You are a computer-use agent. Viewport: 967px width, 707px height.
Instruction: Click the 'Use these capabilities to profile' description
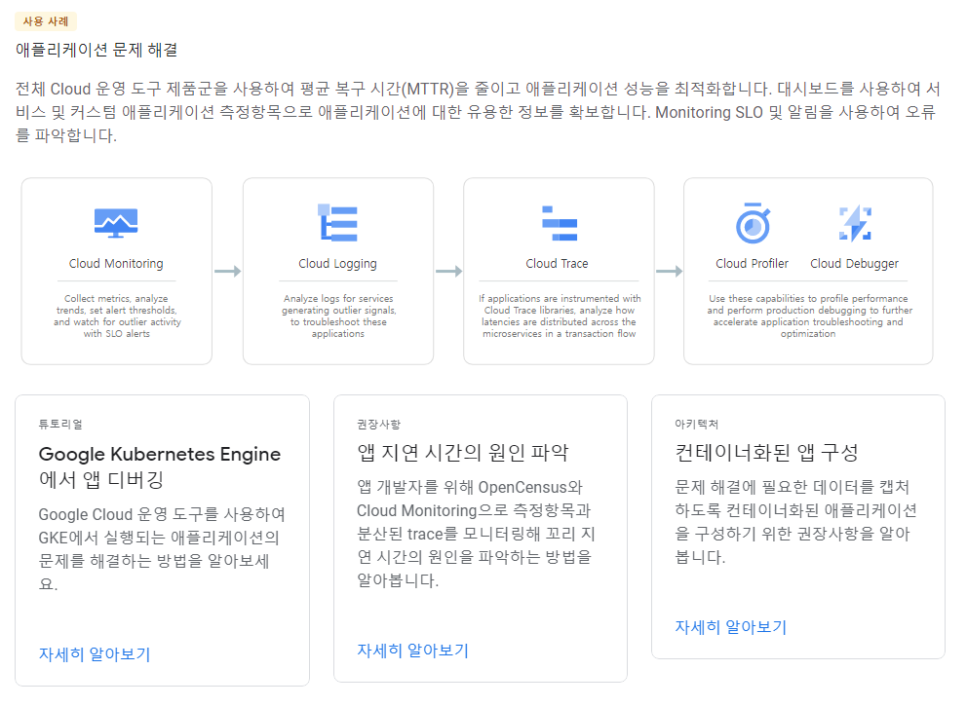tap(808, 316)
